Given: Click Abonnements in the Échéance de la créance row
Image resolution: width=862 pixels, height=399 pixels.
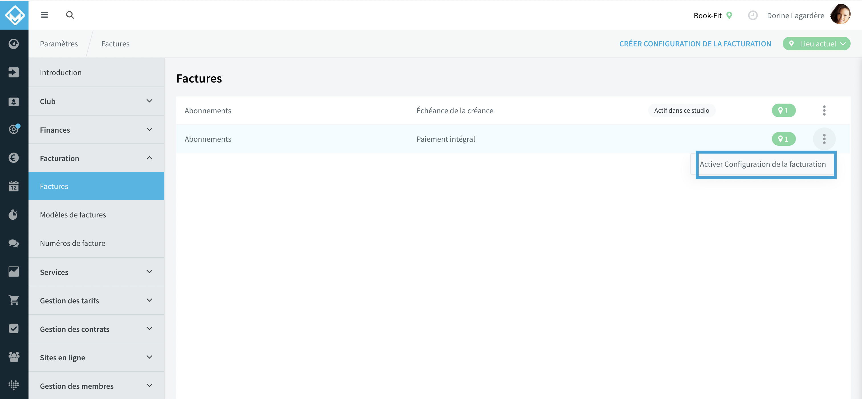Looking at the screenshot, I should [x=208, y=111].
